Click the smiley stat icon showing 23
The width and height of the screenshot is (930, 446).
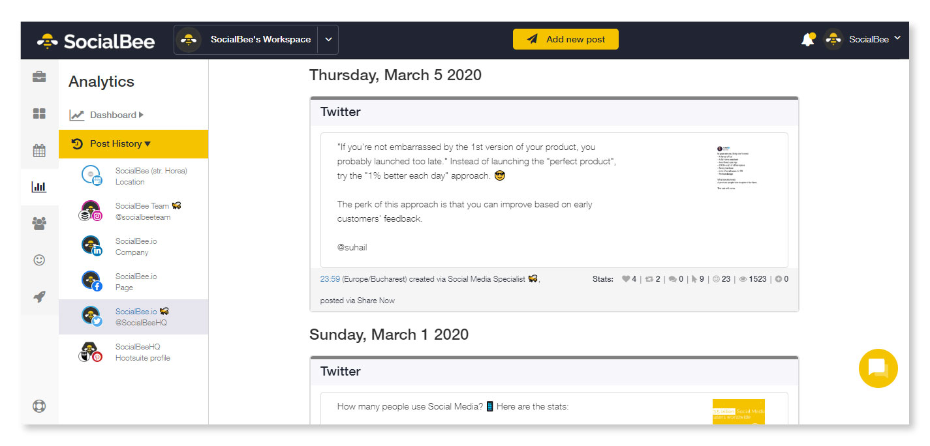tap(716, 279)
